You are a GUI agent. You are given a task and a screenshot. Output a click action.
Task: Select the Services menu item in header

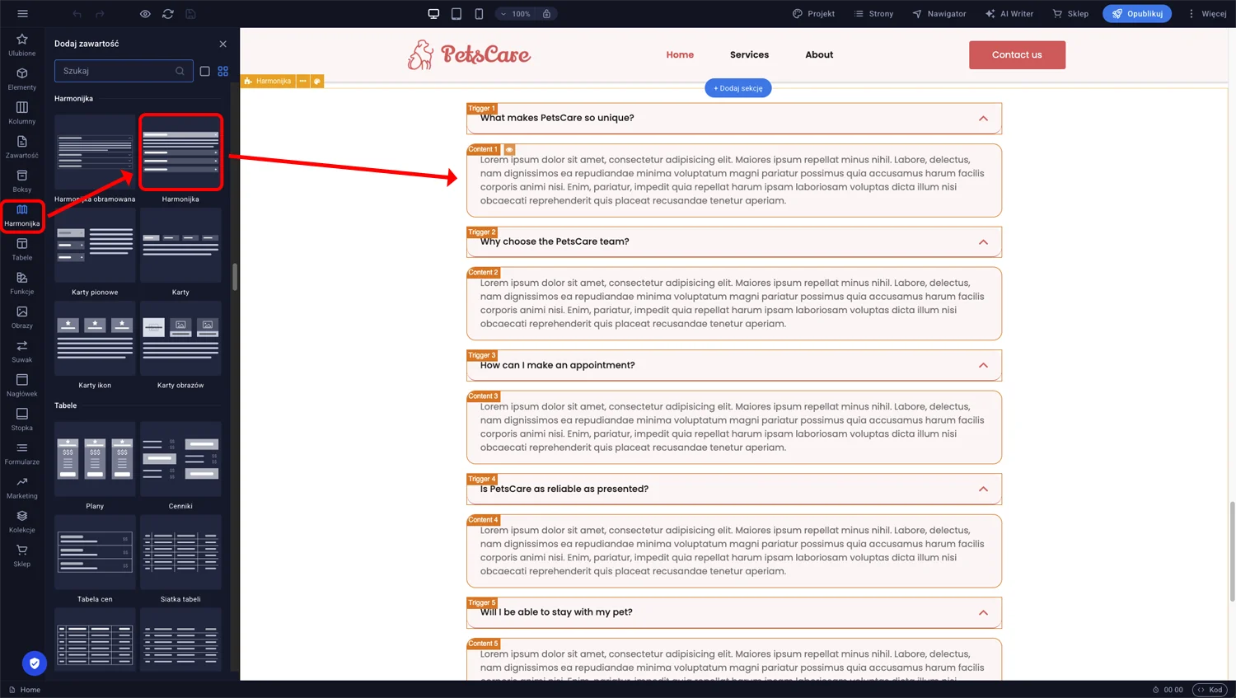click(749, 54)
